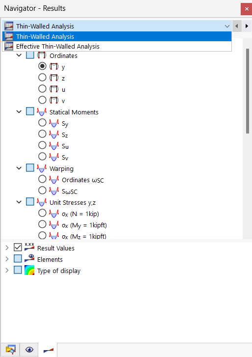
Task: Tick the Type of display checkbox
Action: [x=18, y=270]
